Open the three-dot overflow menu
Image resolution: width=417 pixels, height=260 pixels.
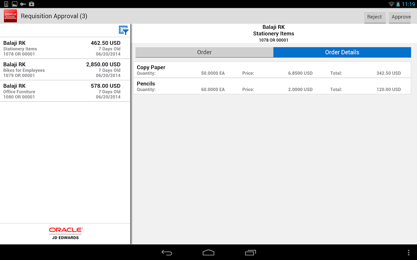pyautogui.click(x=409, y=253)
